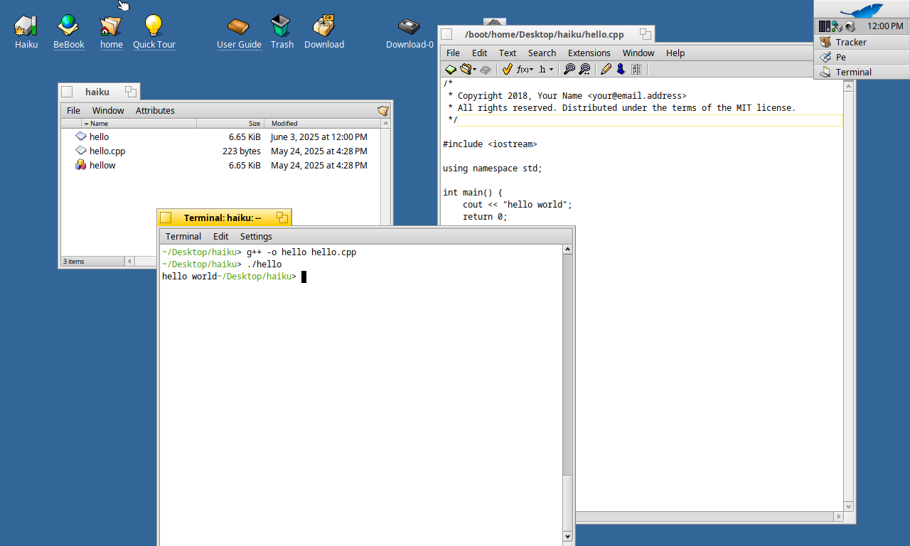
Task: Click the incremental search magnifier in Pe
Action: pyautogui.click(x=584, y=69)
